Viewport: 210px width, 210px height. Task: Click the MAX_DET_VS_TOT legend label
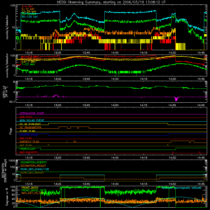(x=33, y=193)
